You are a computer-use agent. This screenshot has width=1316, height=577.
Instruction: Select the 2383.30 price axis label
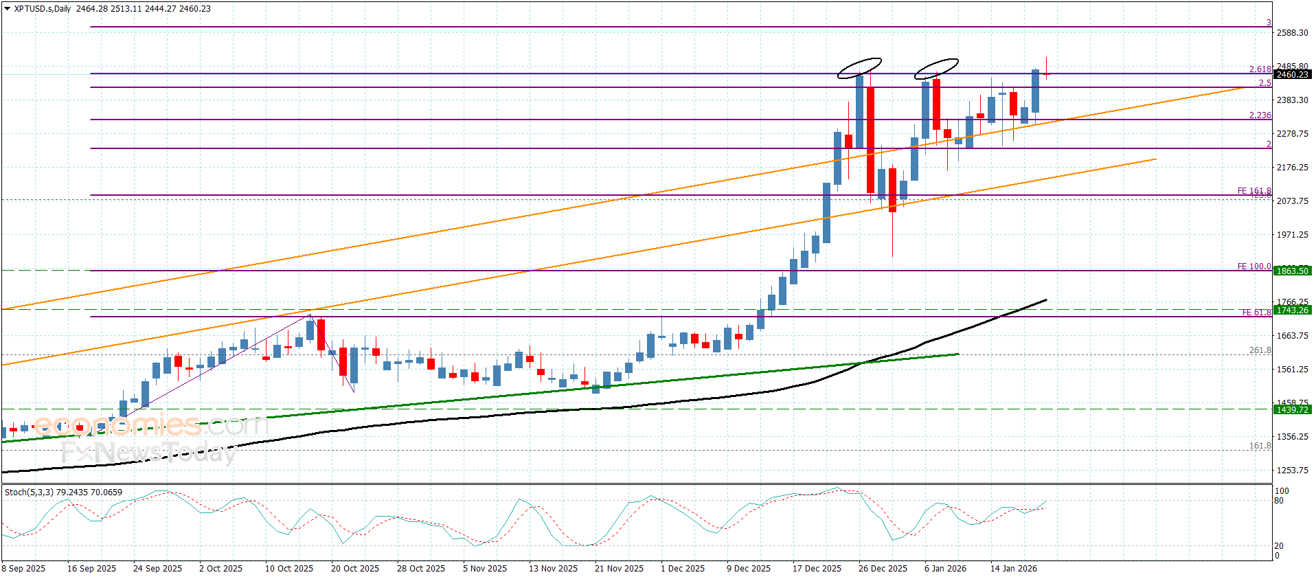(1292, 100)
